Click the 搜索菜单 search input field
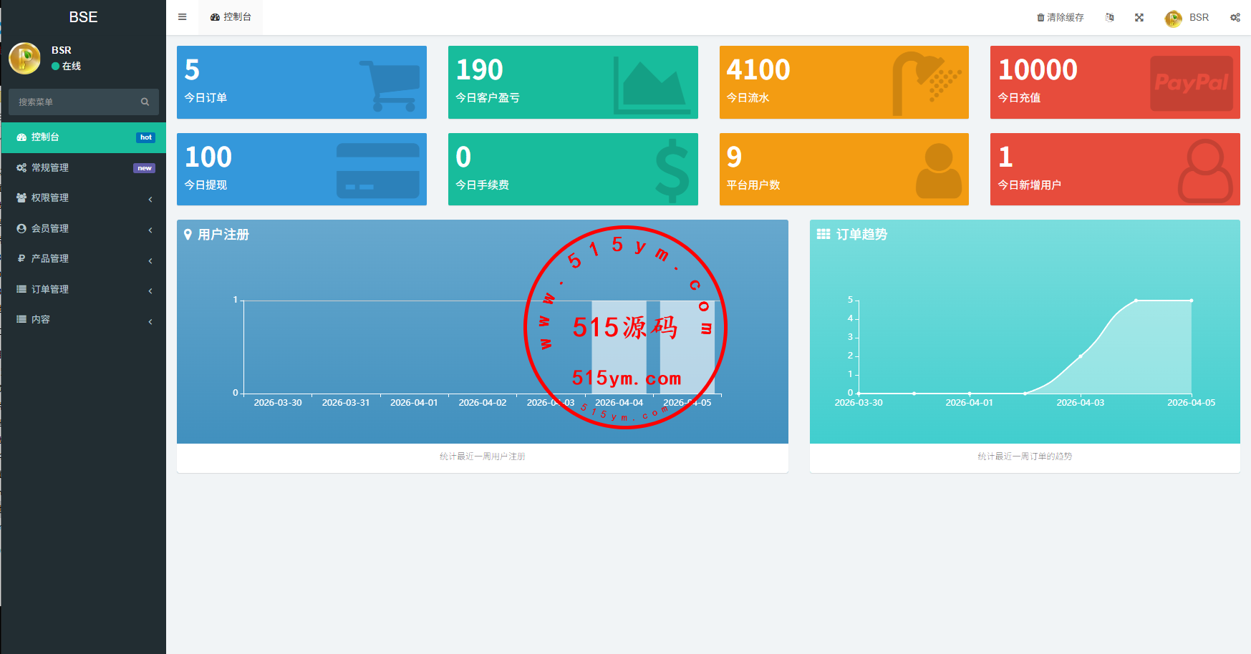Screen dimensions: 1251x654 (75, 102)
